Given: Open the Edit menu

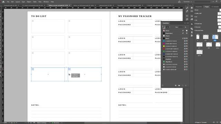Looking at the screenshot, I should (x=12, y=2).
